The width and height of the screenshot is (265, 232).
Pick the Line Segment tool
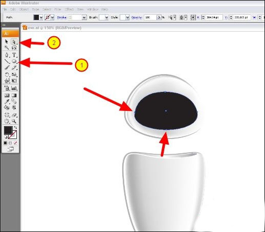tap(7, 61)
